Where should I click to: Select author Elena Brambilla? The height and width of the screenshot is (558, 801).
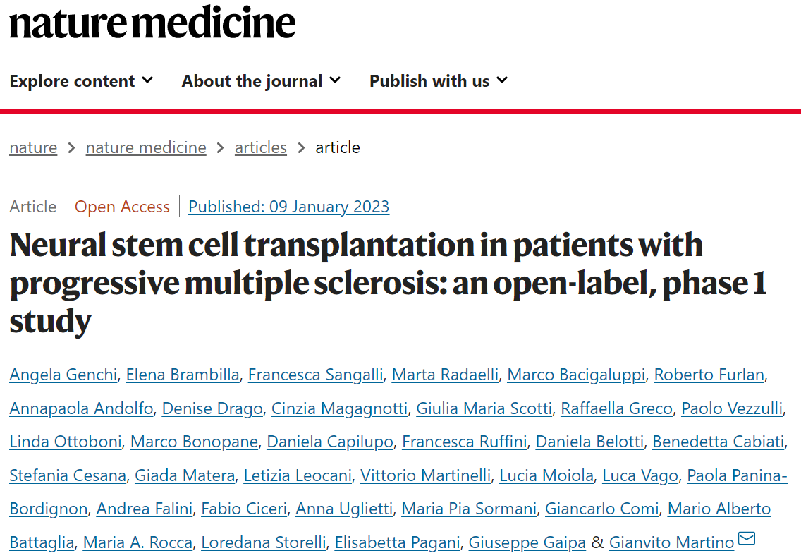click(x=183, y=375)
